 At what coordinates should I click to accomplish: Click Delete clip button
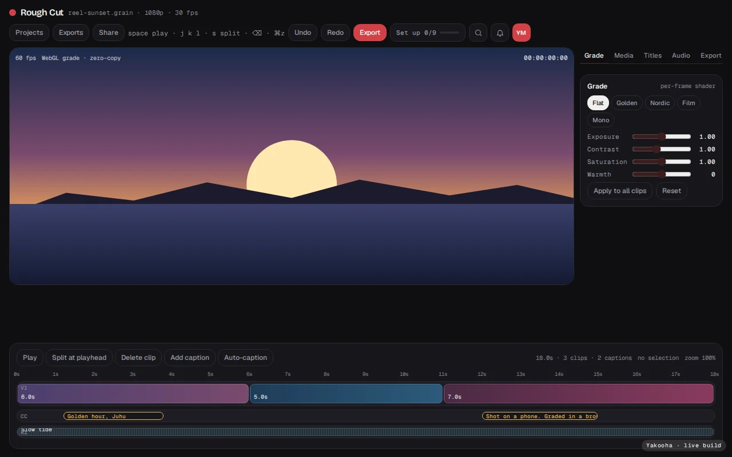tap(138, 358)
